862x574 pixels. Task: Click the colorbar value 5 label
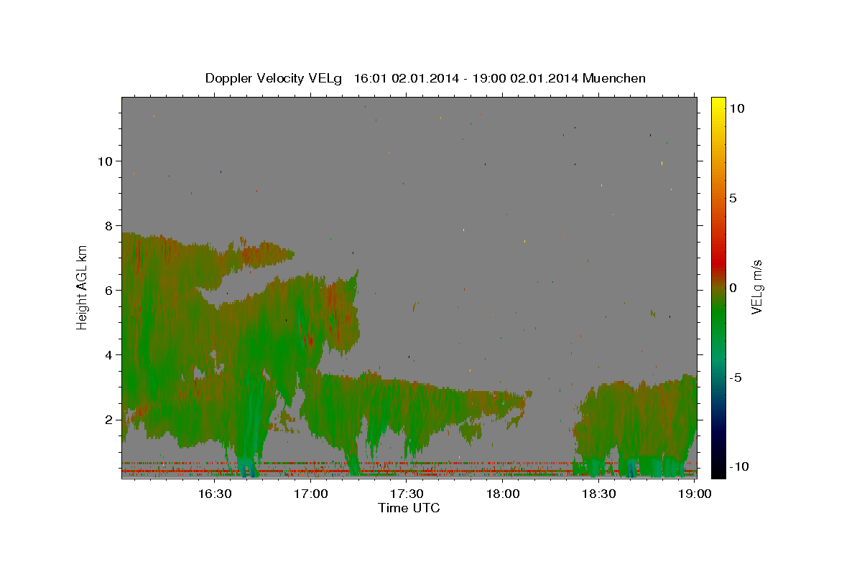[x=733, y=198]
